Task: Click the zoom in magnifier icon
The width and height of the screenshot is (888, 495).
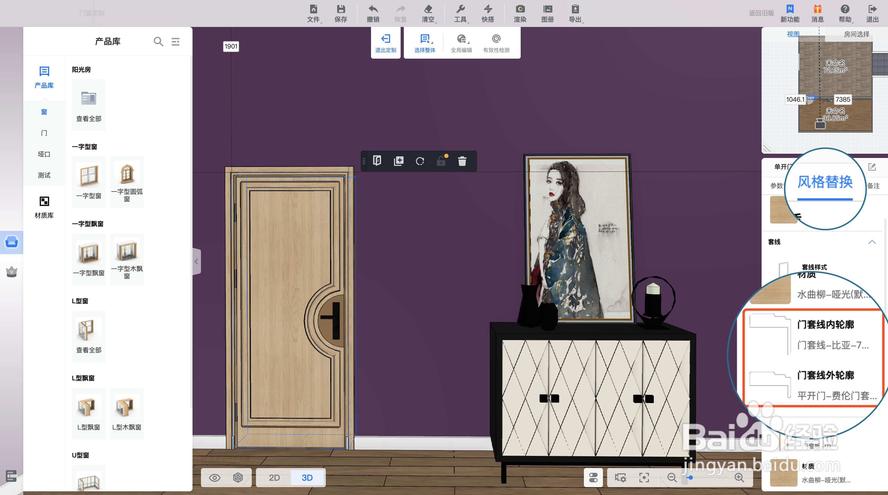Action: coord(739,478)
